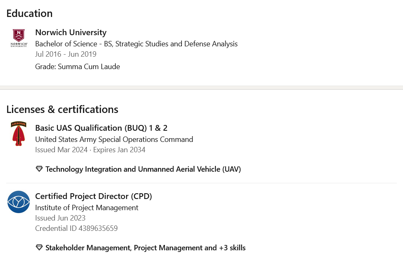Click the Jul 2016 - Jun 2019 dates
The width and height of the screenshot is (403, 259).
tap(66, 54)
